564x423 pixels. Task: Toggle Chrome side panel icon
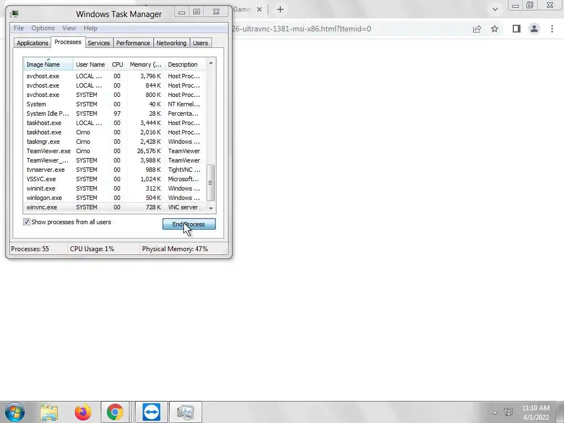pyautogui.click(x=517, y=29)
